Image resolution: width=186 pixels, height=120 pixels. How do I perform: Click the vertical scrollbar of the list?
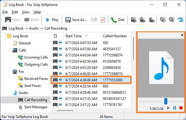click(133, 48)
